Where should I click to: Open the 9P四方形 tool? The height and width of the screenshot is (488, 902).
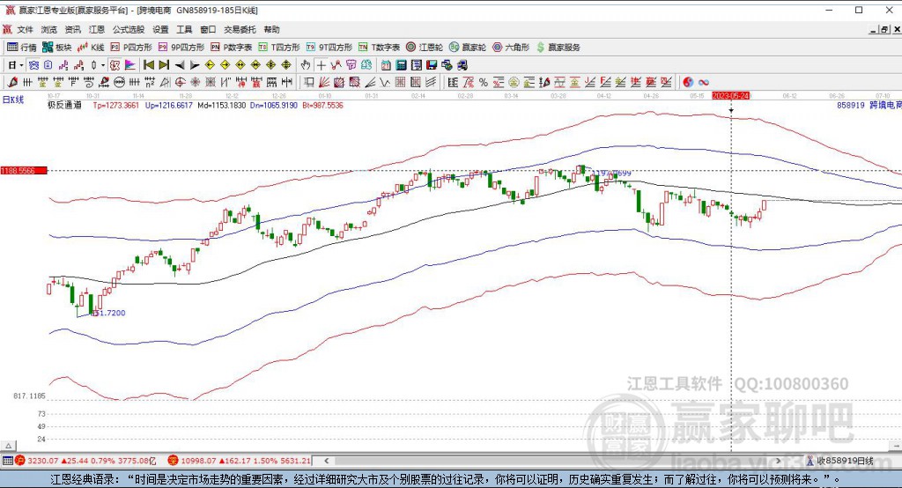pyautogui.click(x=181, y=48)
